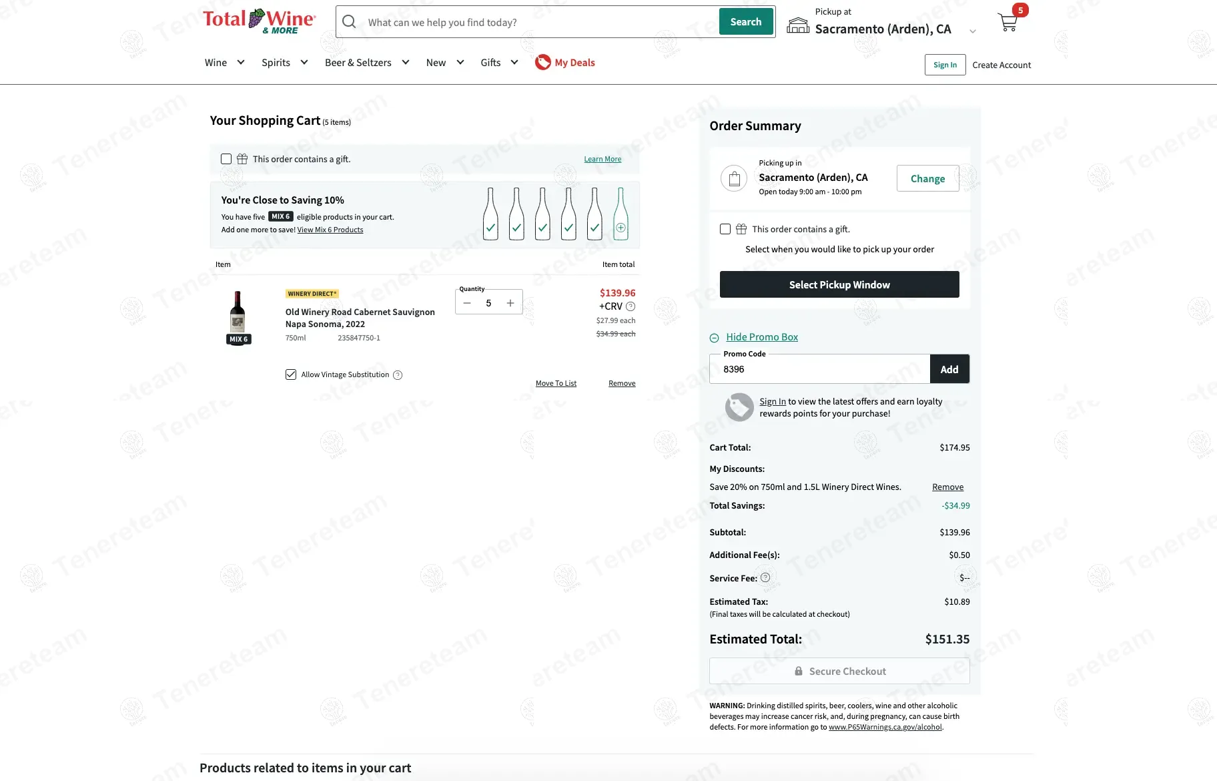Check the gift box in the cart section

pos(226,159)
